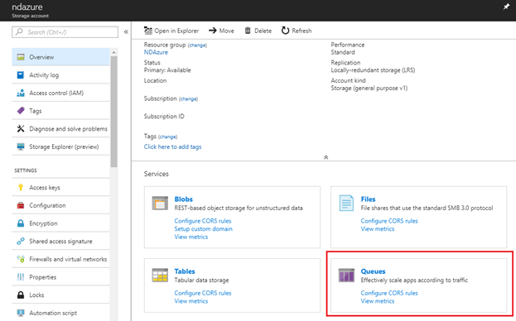This screenshot has height=321, width=516.
Task: Open the Tags menu item
Action: pyautogui.click(x=61, y=111)
